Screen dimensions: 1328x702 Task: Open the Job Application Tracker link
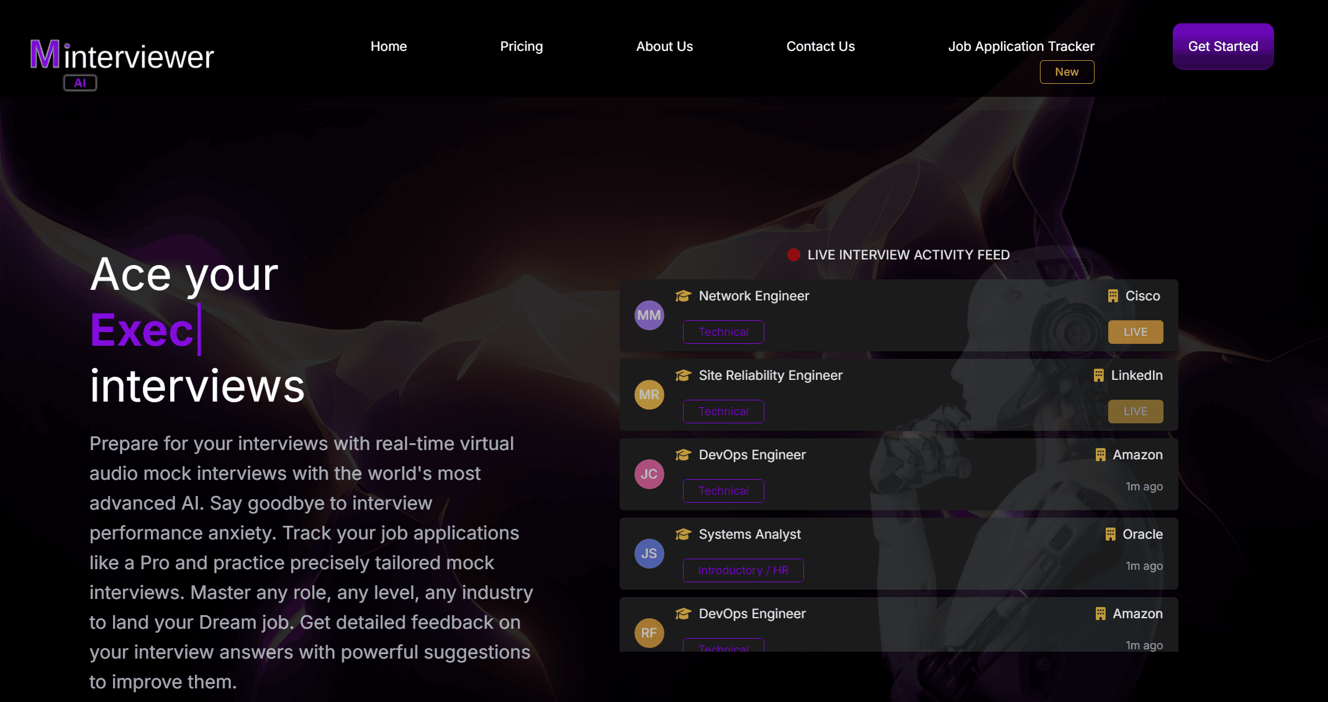pos(1021,47)
